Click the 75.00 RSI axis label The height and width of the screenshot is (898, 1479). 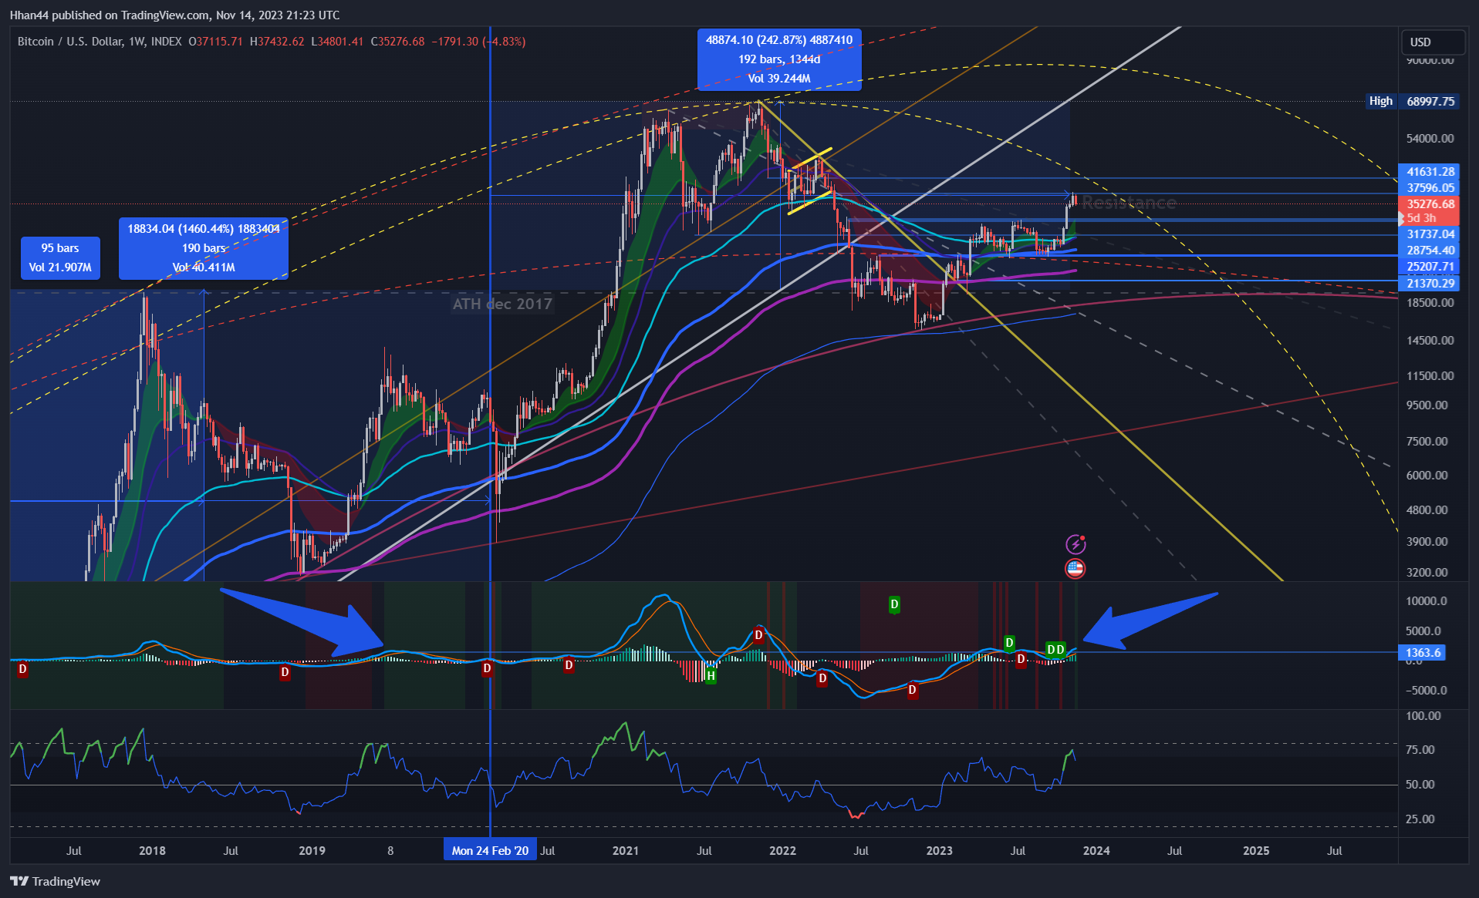point(1420,750)
